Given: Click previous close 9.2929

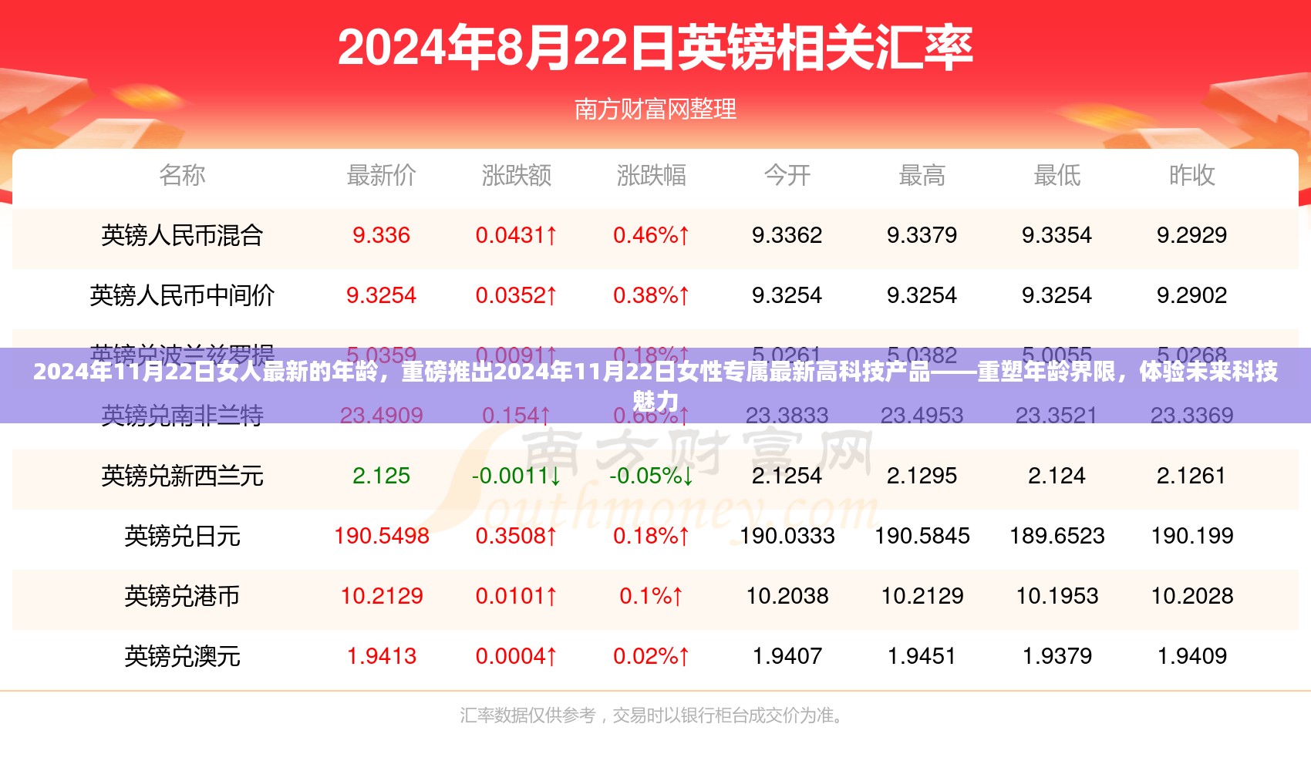Looking at the screenshot, I should click(1191, 235).
